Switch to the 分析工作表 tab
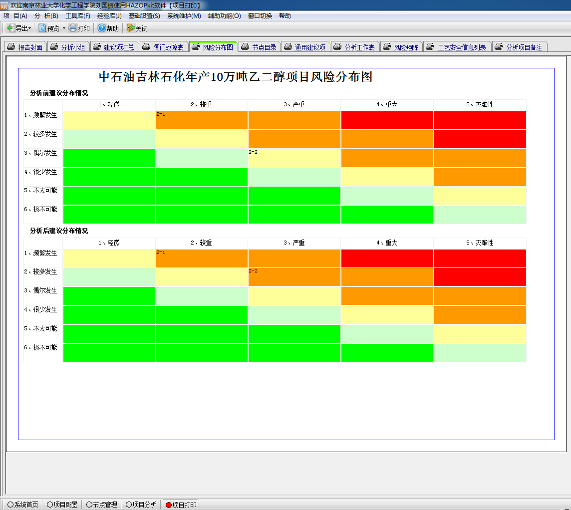 (x=355, y=47)
